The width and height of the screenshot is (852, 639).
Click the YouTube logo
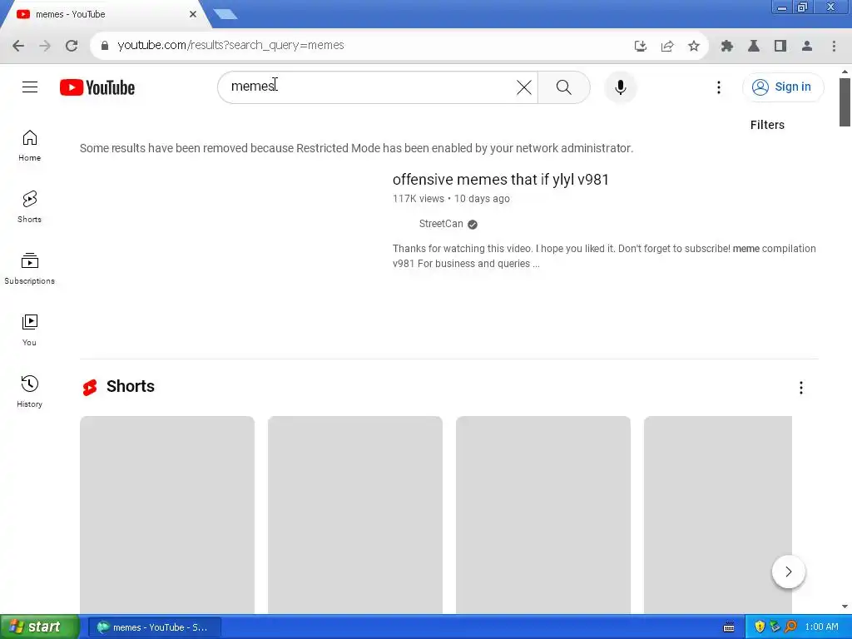click(97, 87)
